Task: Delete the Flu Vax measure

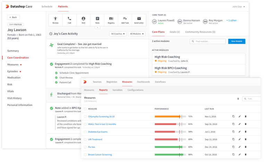Action: [x=246, y=147]
